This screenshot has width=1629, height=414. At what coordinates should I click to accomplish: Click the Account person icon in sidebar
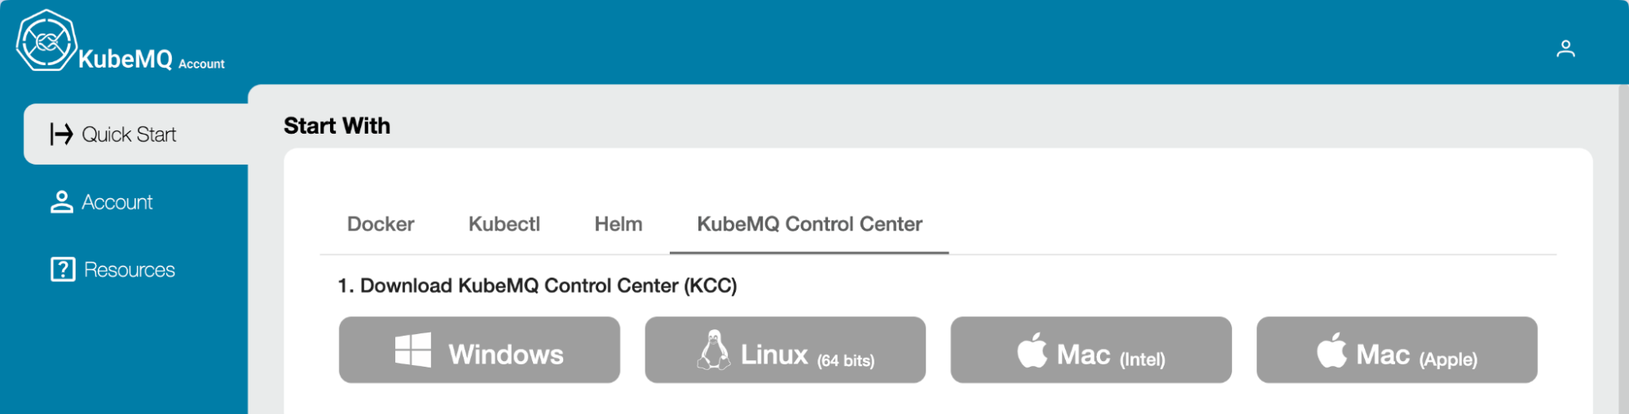coord(61,202)
